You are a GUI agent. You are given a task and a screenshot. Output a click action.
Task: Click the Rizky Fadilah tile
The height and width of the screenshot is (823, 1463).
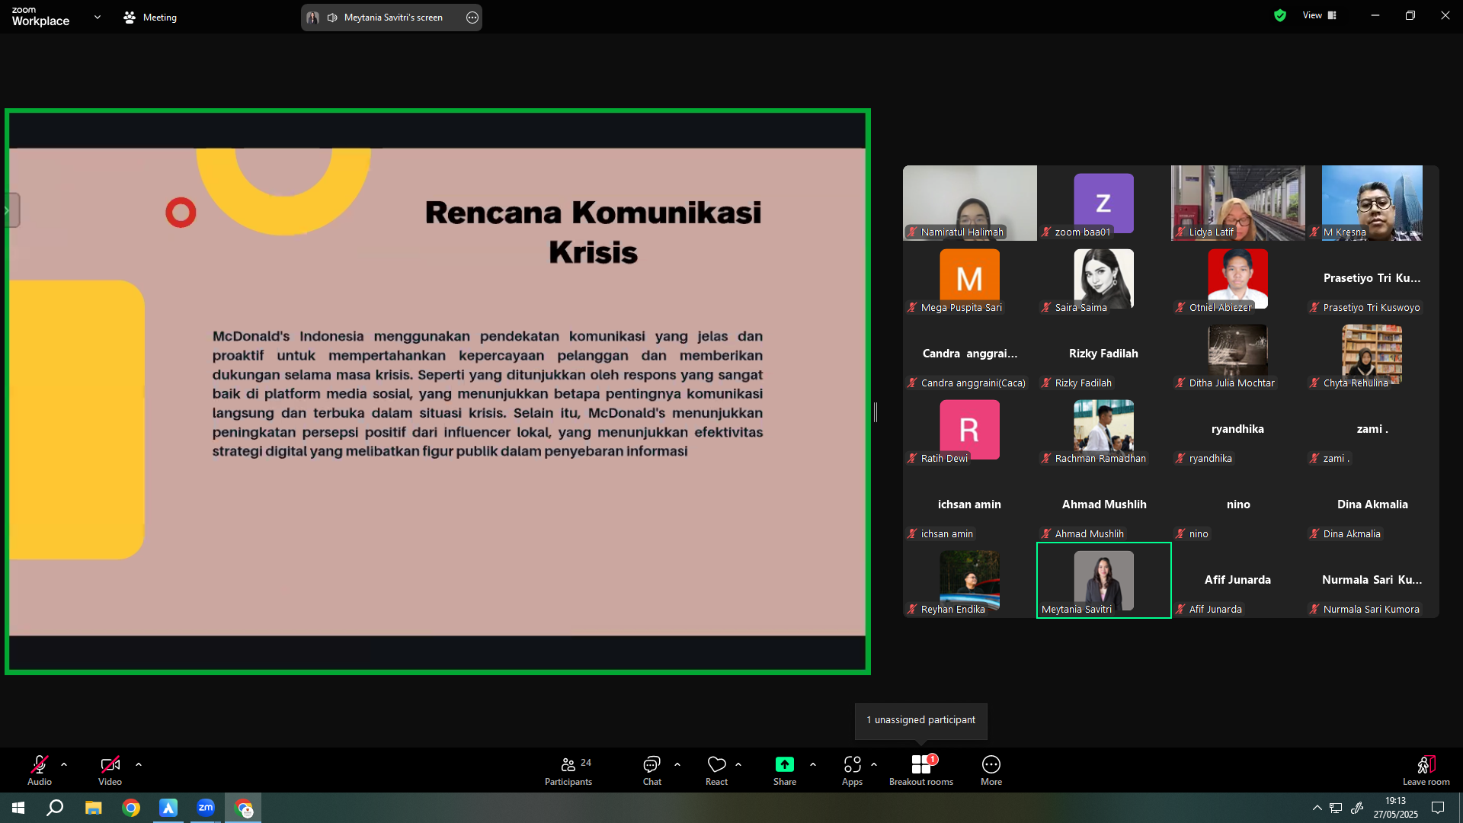(1104, 354)
